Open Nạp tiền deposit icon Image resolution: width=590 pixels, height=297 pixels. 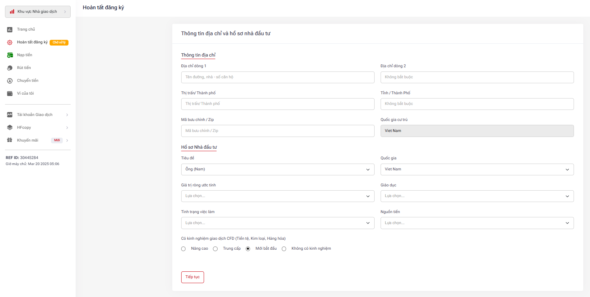[10, 55]
